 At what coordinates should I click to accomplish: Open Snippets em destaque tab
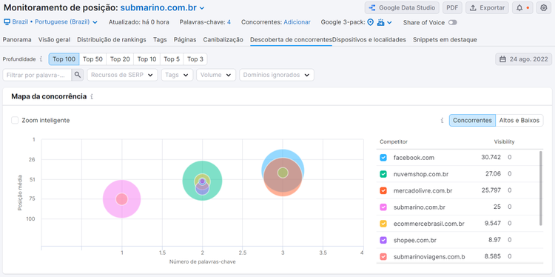tap(445, 40)
